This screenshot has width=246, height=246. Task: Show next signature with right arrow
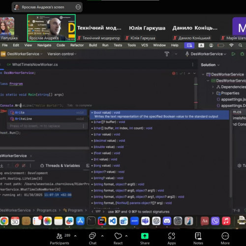pos(103,212)
